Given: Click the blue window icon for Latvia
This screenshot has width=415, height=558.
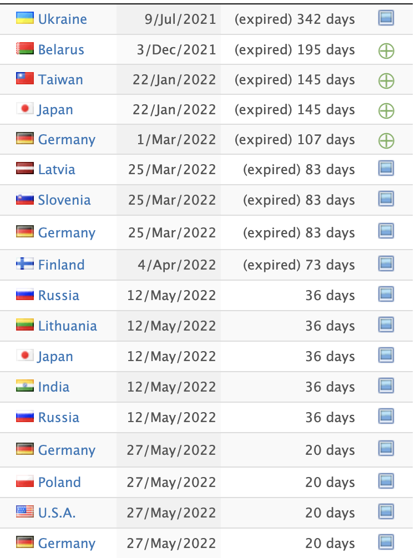Looking at the screenshot, I should tap(386, 168).
